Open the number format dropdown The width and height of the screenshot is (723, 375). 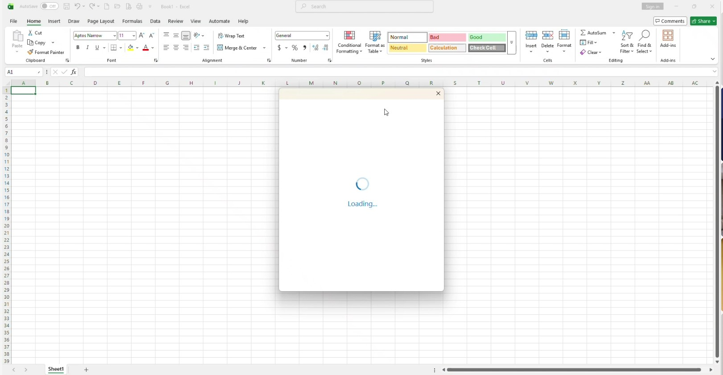pos(327,36)
